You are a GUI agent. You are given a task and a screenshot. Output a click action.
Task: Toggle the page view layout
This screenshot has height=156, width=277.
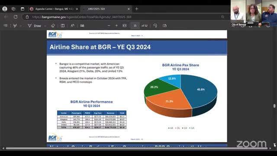coord(164,26)
